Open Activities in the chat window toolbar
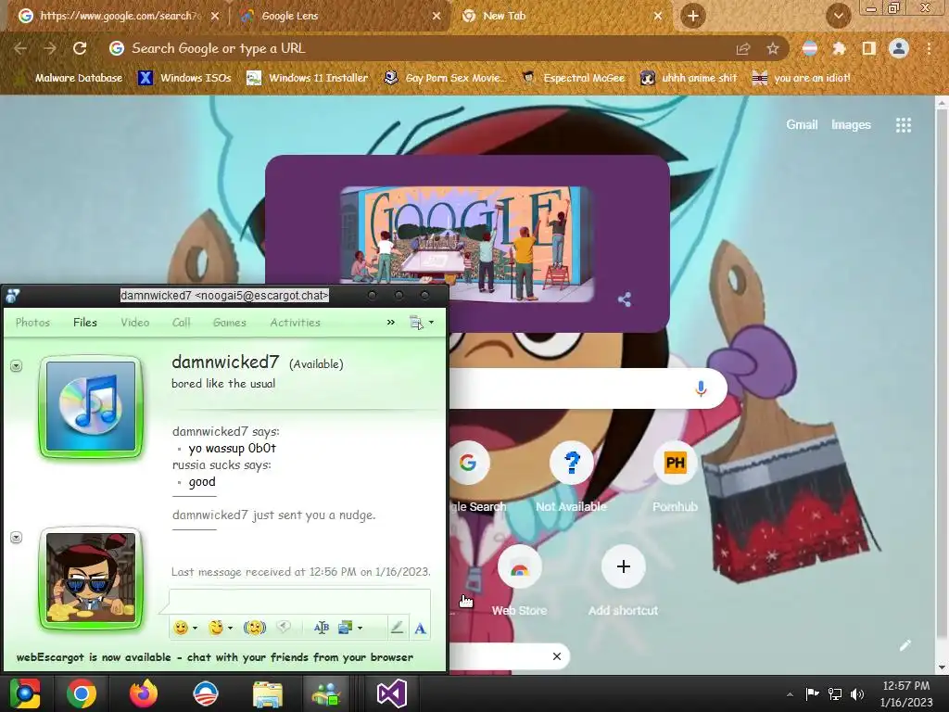The height and width of the screenshot is (712, 949). 296,323
